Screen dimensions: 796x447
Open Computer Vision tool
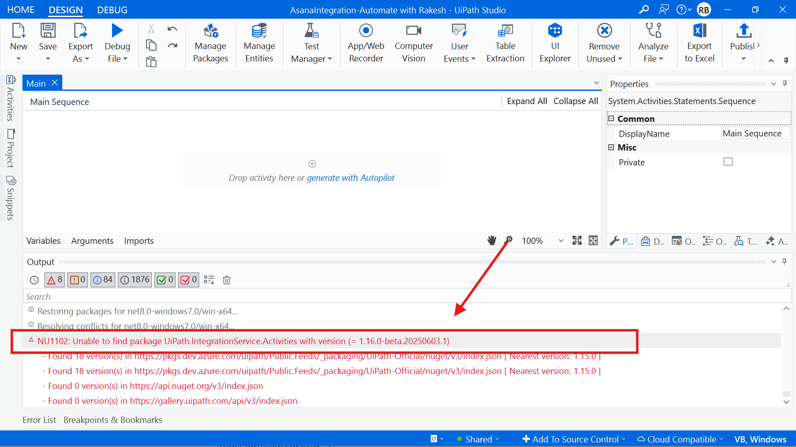[413, 43]
